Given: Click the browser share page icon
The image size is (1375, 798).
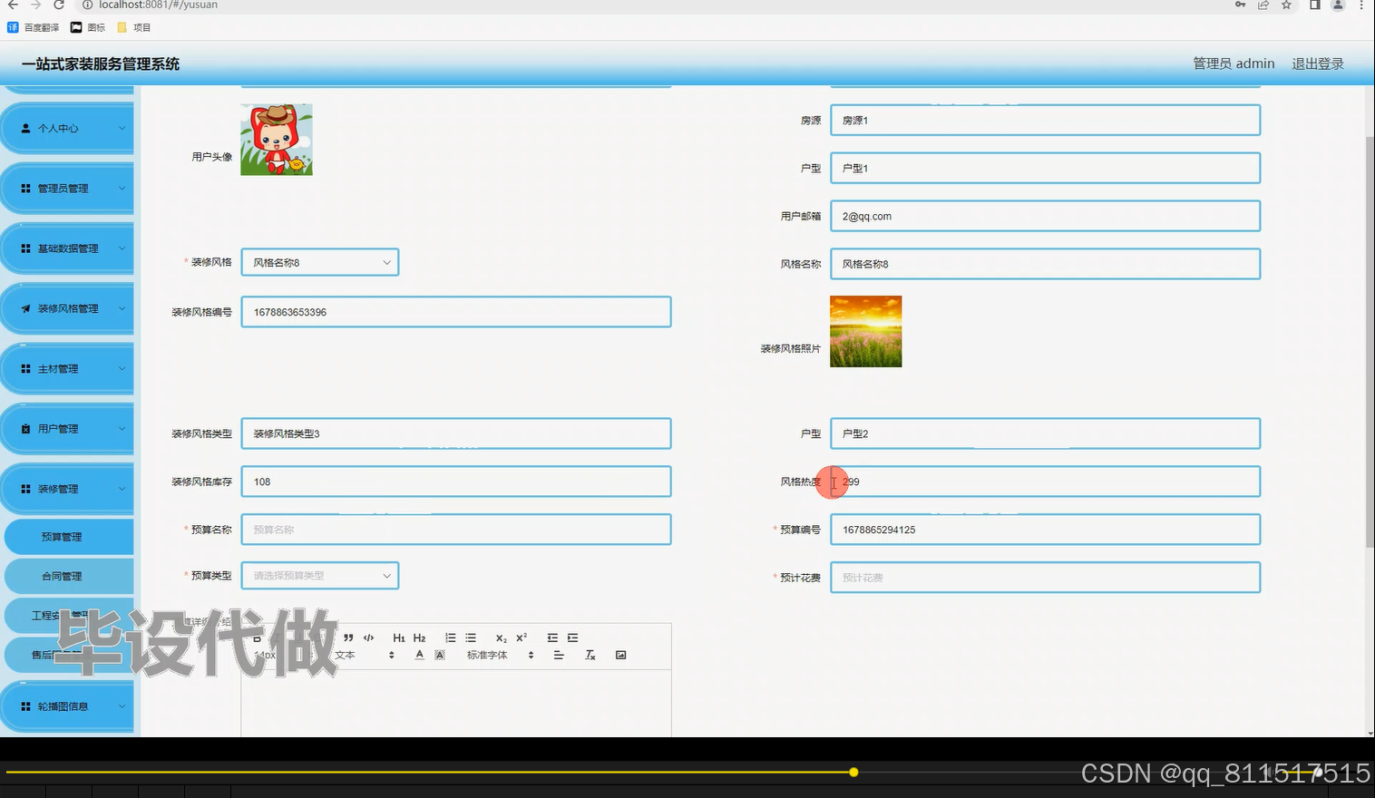Looking at the screenshot, I should click(1263, 5).
